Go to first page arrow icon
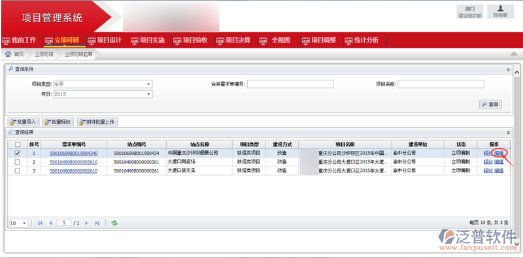This screenshot has width=523, height=258. tap(41, 223)
